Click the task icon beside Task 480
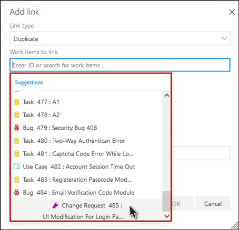The width and height of the screenshot is (239, 230). (x=17, y=141)
